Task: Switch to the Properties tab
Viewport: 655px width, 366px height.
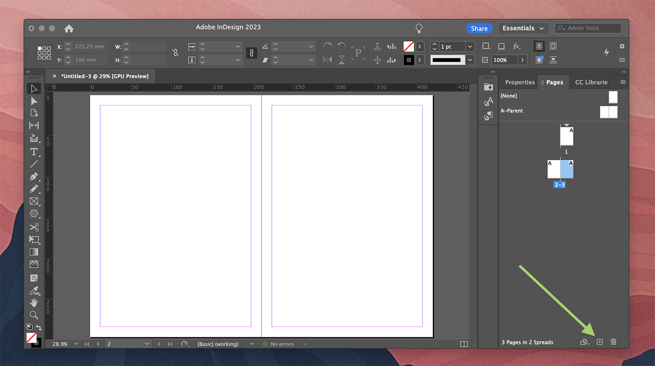Action: click(x=519, y=82)
